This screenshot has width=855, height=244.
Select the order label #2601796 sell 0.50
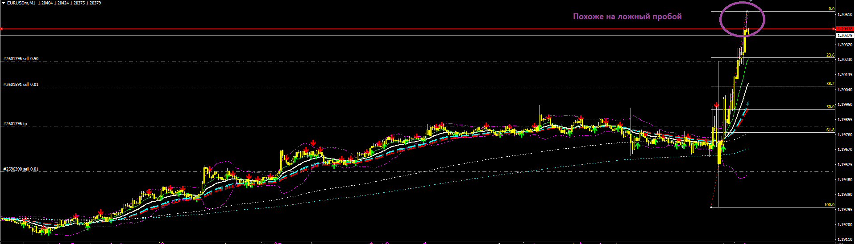tap(21, 59)
